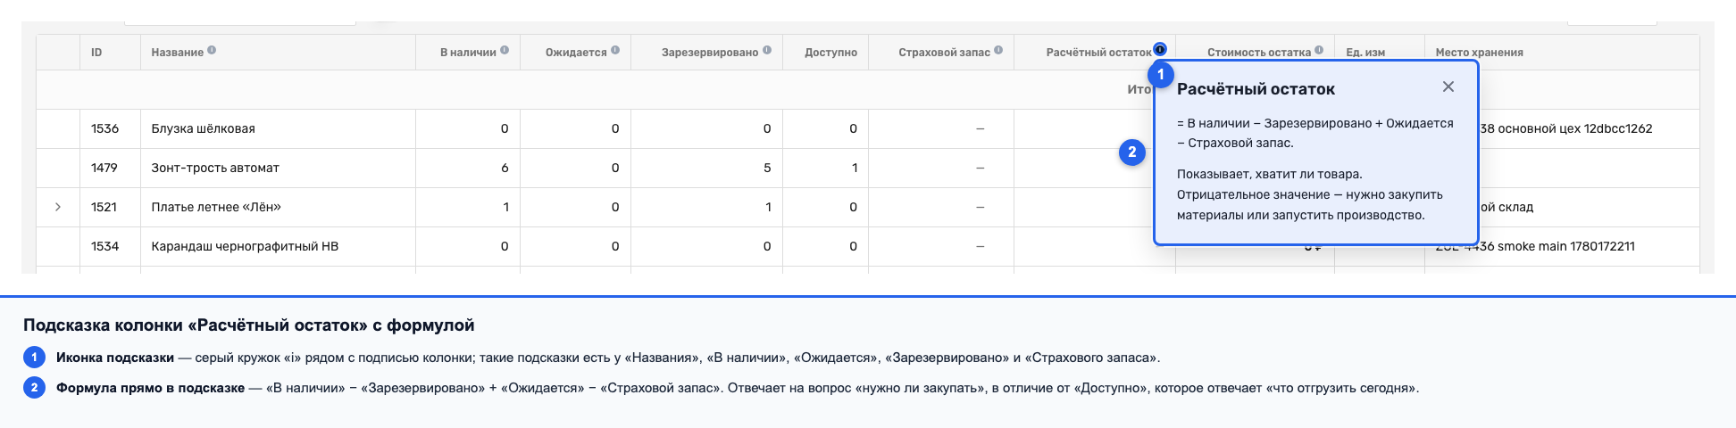Click «Зарезервировано» value 1 for Платье летнее

coord(768,207)
